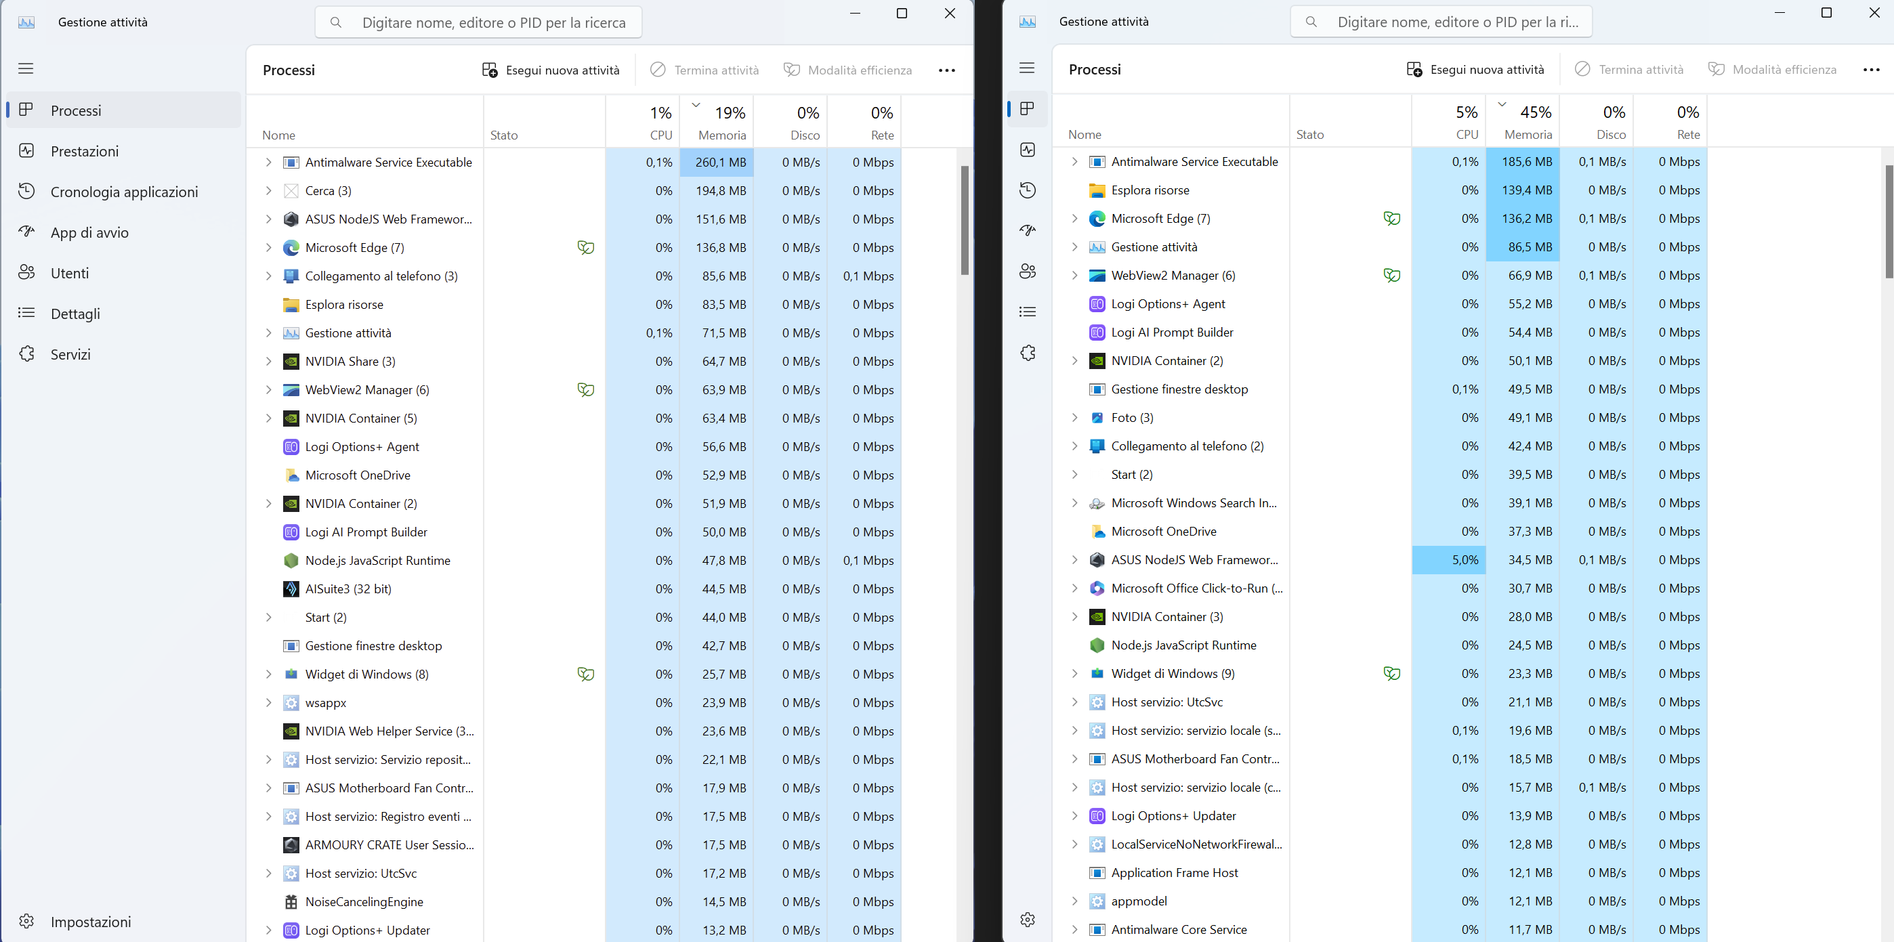Click Node.js JavaScript Runtime icon in left window
1894x942 pixels.
[x=291, y=561]
